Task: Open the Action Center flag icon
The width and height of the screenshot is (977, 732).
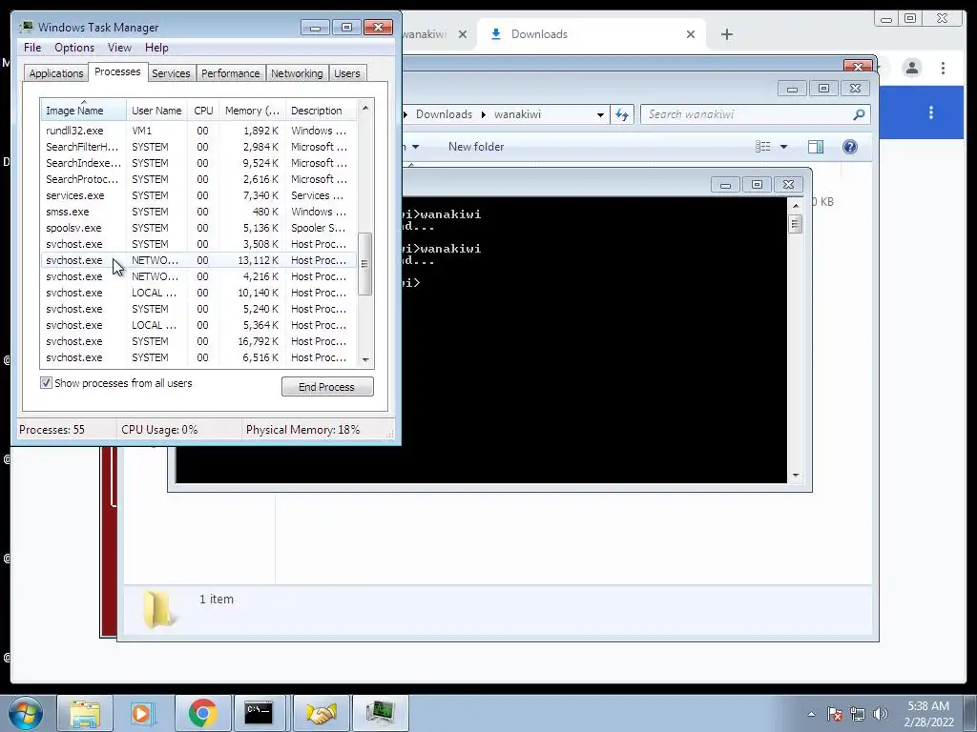Action: tap(835, 714)
